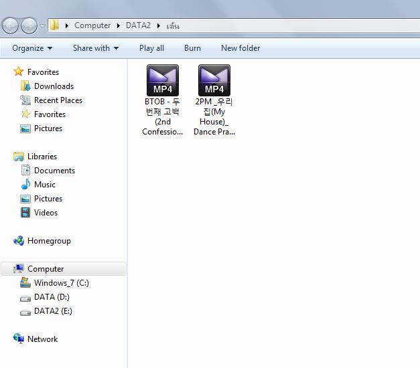Click the Pictures icon under Favorites
Viewport: 420px width, 368px height.
(25, 128)
